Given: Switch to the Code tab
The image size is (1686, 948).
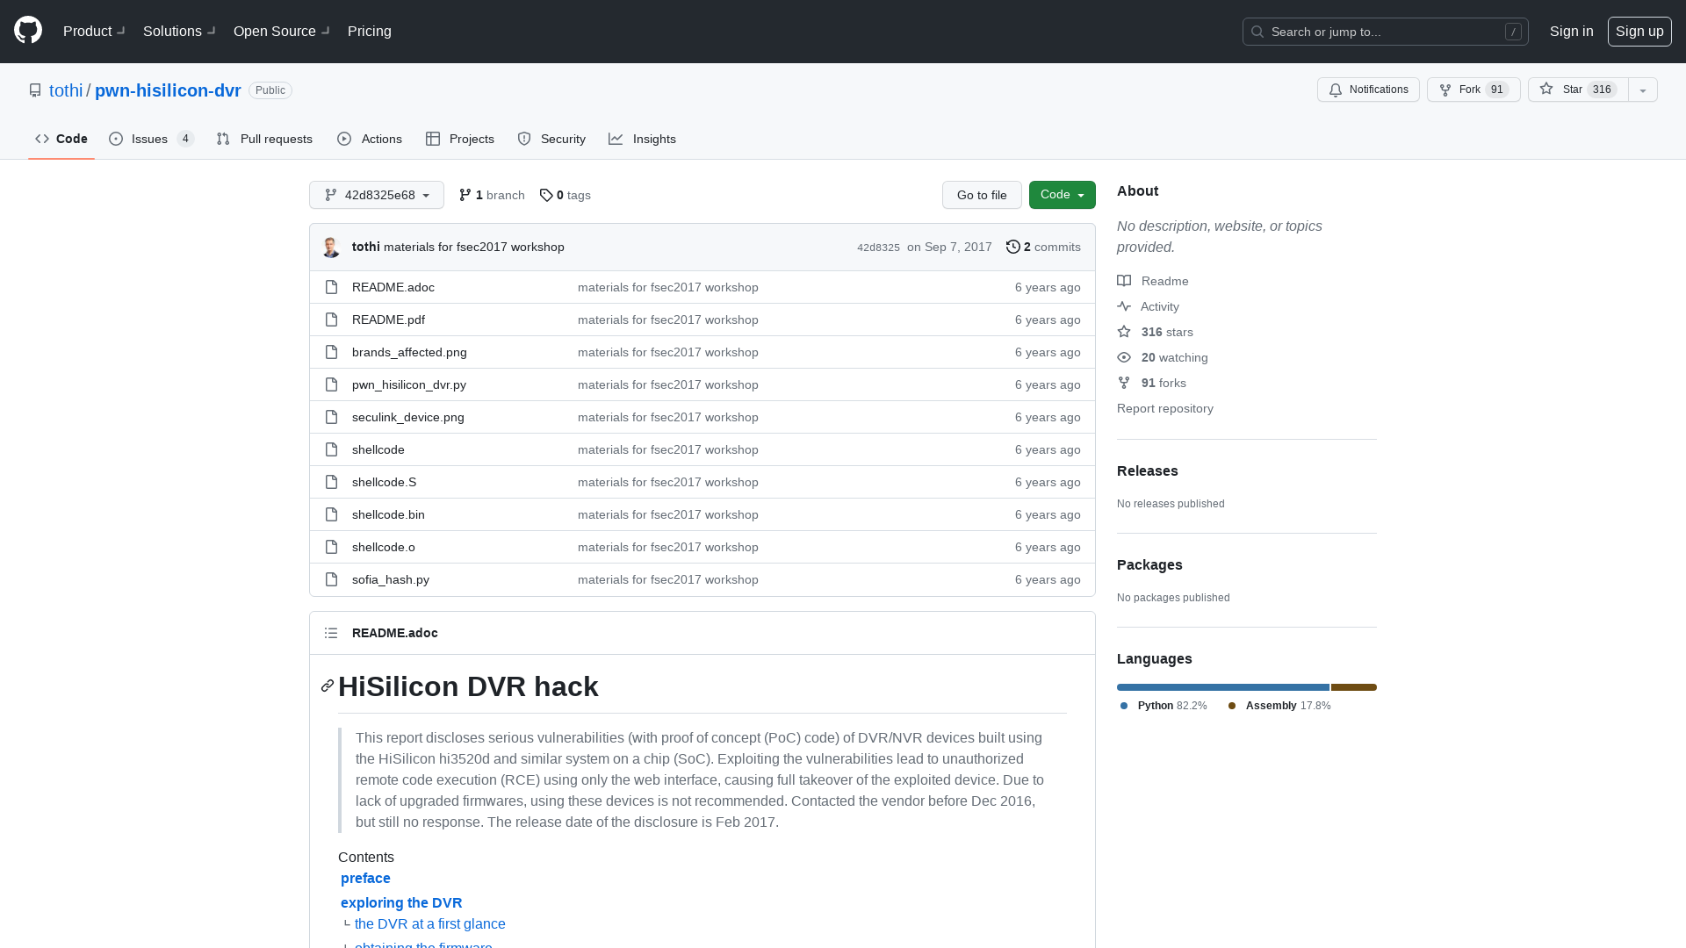Looking at the screenshot, I should pos(61,139).
